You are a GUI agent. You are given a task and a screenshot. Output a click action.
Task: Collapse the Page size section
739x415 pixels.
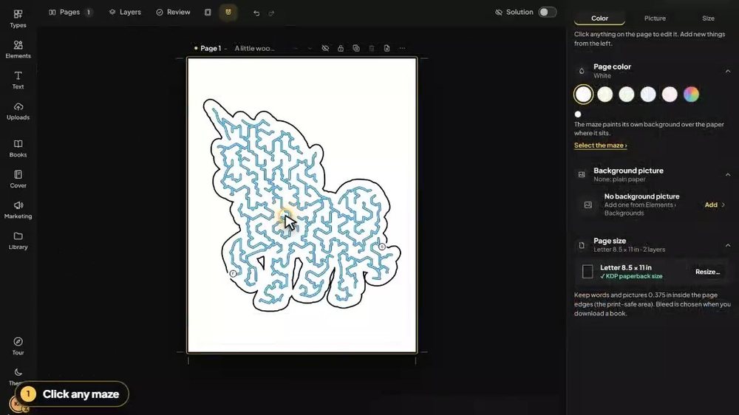click(728, 245)
